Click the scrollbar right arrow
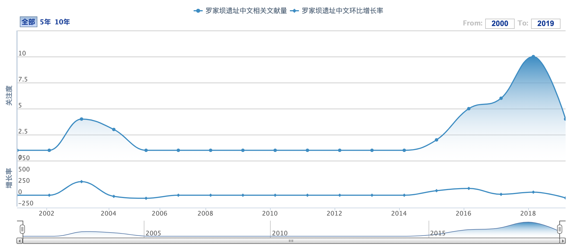The width and height of the screenshot is (569, 245). 563,241
